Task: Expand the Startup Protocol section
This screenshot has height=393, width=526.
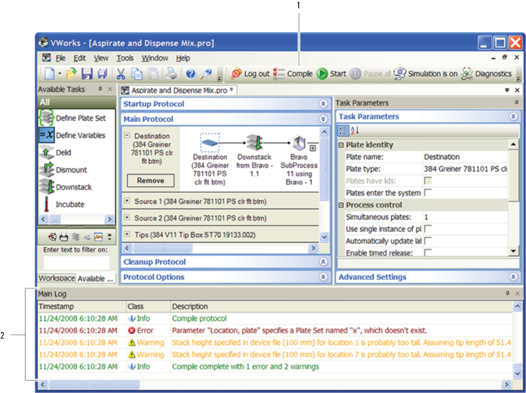Action: point(323,104)
